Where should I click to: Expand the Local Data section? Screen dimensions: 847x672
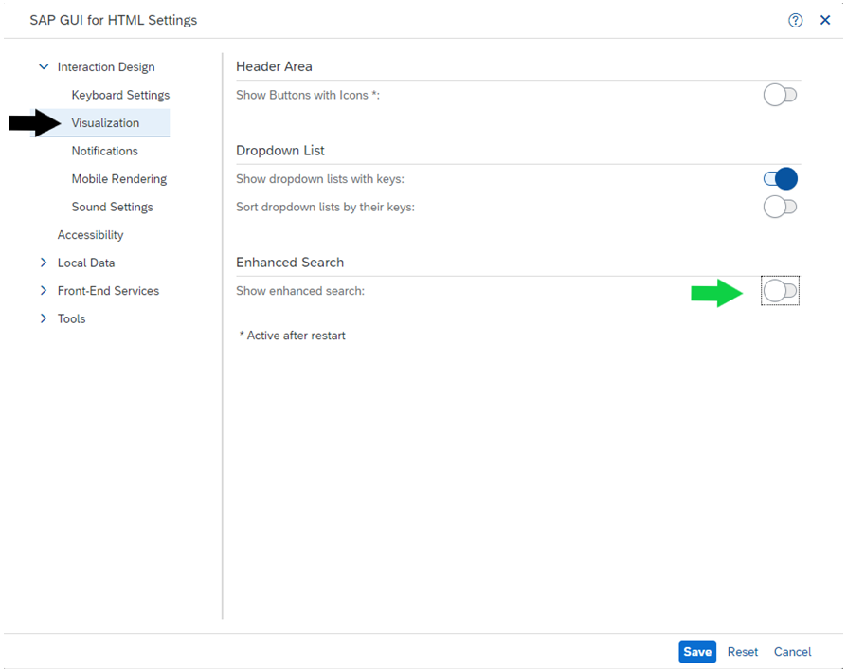(44, 263)
